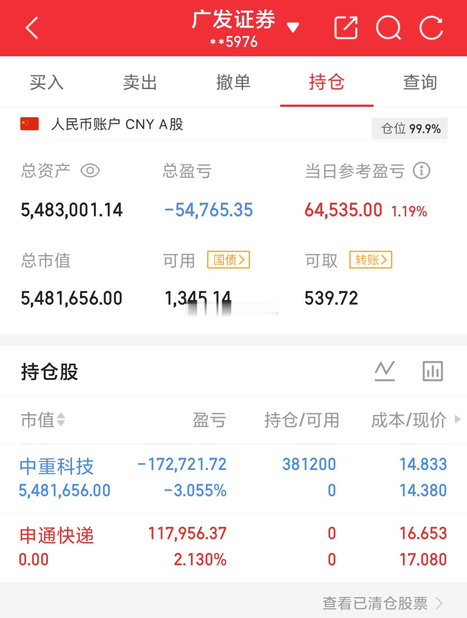Hide total assets with the eye icon
Screen dimensions: 467x618
tap(90, 170)
